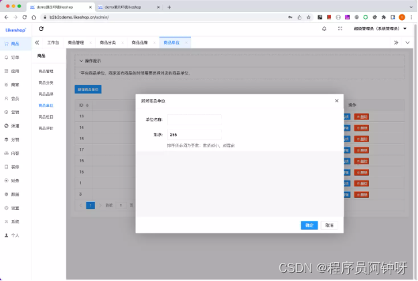Click the page 1 pagination button
418x281 pixels.
90,205
